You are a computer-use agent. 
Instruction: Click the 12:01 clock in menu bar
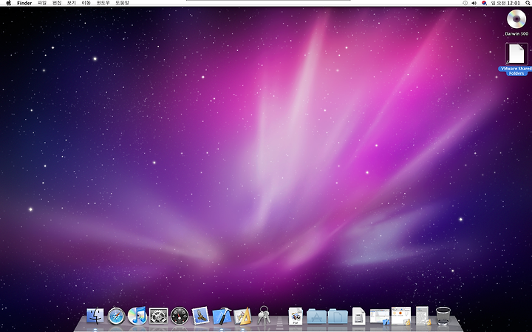coord(505,3)
